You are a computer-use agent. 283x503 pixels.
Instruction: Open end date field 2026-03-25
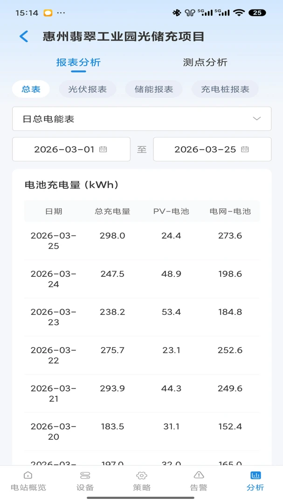click(212, 149)
